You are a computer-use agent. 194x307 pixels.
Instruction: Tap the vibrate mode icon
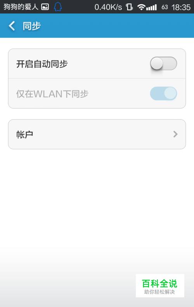tap(129, 7)
